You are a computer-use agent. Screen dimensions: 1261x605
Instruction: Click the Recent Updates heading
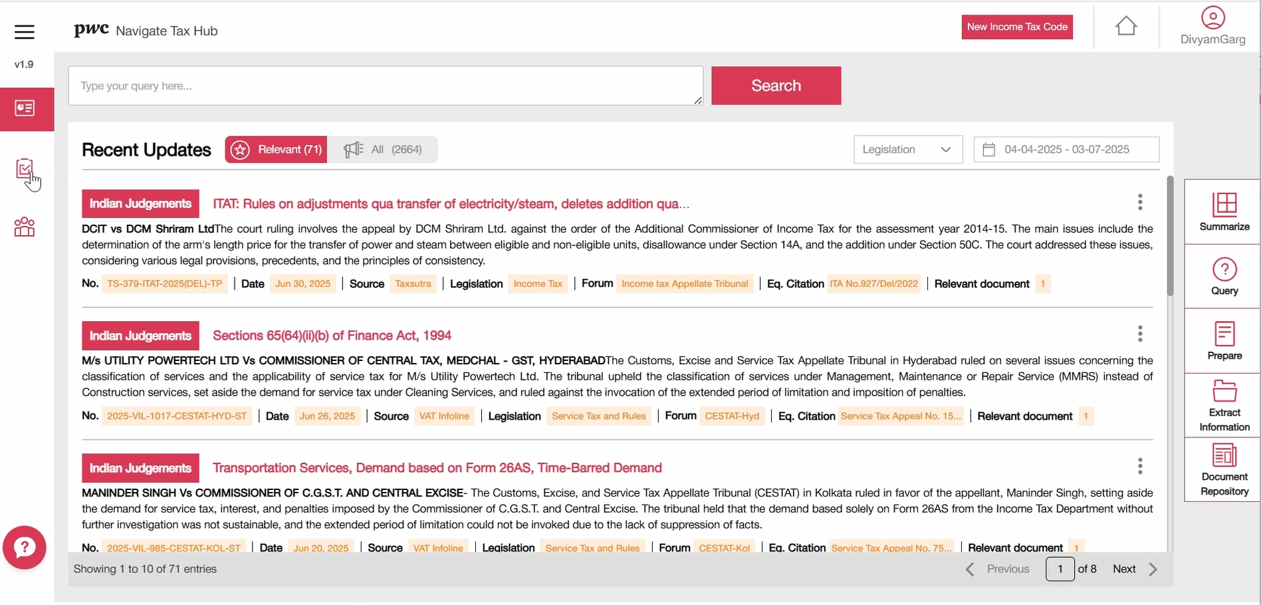click(146, 150)
